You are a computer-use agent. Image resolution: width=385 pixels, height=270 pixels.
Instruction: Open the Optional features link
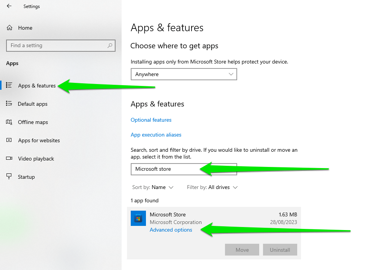pos(151,120)
